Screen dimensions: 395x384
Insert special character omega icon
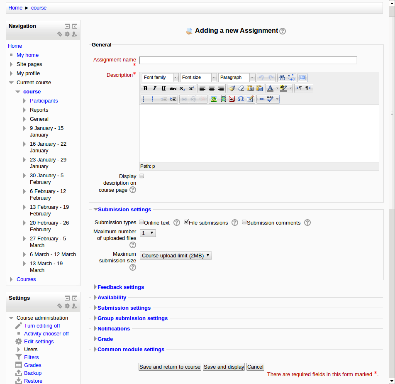241,99
